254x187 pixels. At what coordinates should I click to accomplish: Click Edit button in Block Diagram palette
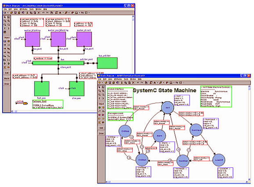tap(7, 73)
